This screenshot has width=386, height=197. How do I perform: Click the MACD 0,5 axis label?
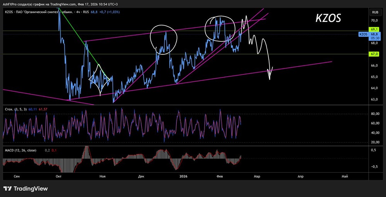pos(373,150)
